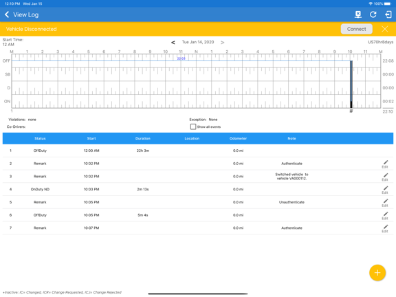Open the vehicle connection status icon
Screen dimensions: 396x297
point(358,14)
